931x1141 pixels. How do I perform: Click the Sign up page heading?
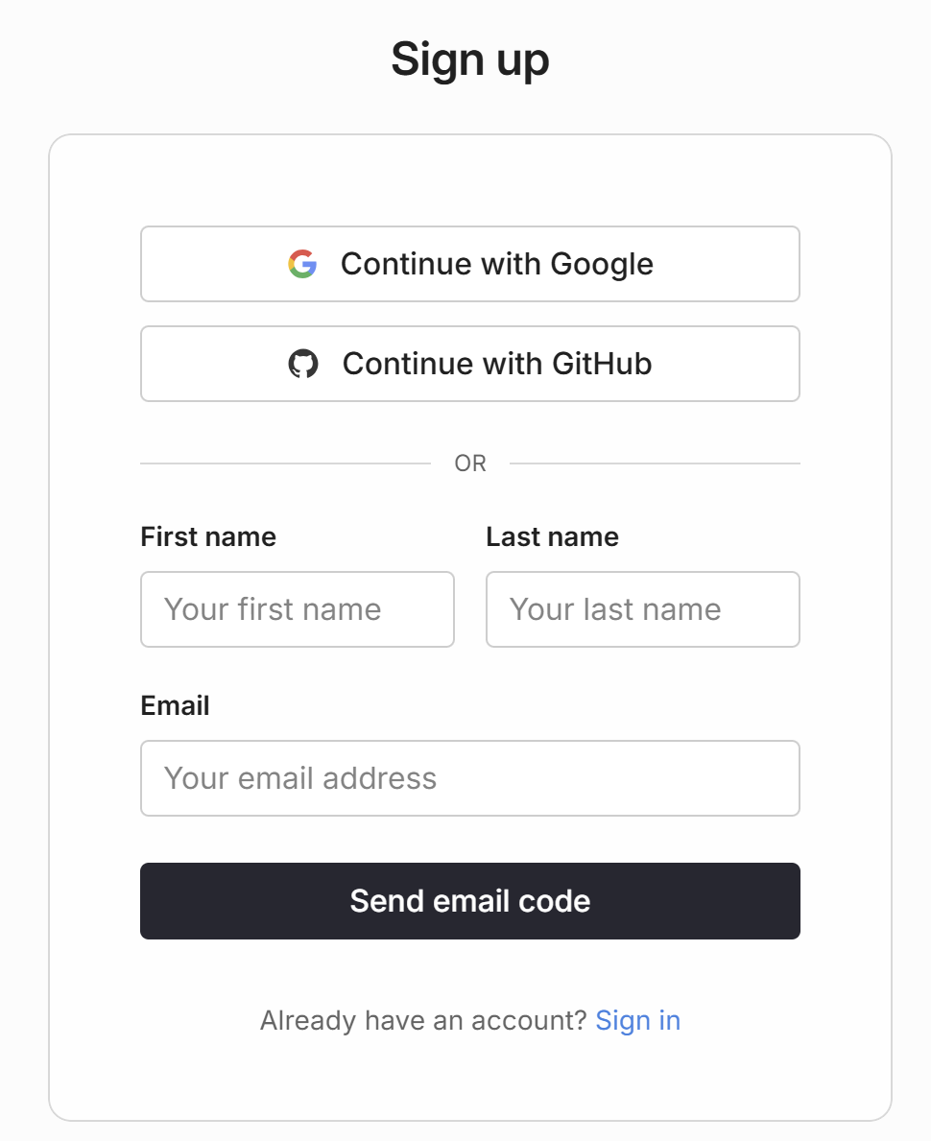469,59
